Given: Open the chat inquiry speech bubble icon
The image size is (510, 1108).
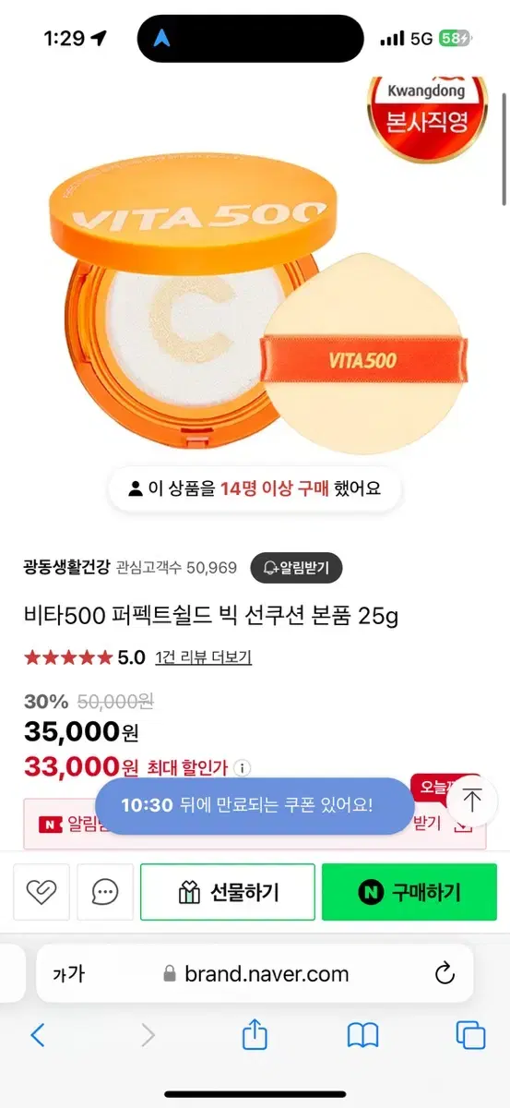Looking at the screenshot, I should pyautogui.click(x=105, y=892).
